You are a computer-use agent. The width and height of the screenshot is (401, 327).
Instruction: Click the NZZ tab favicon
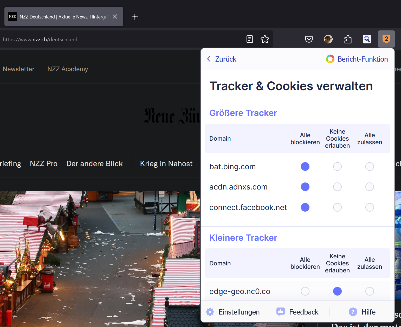click(12, 16)
